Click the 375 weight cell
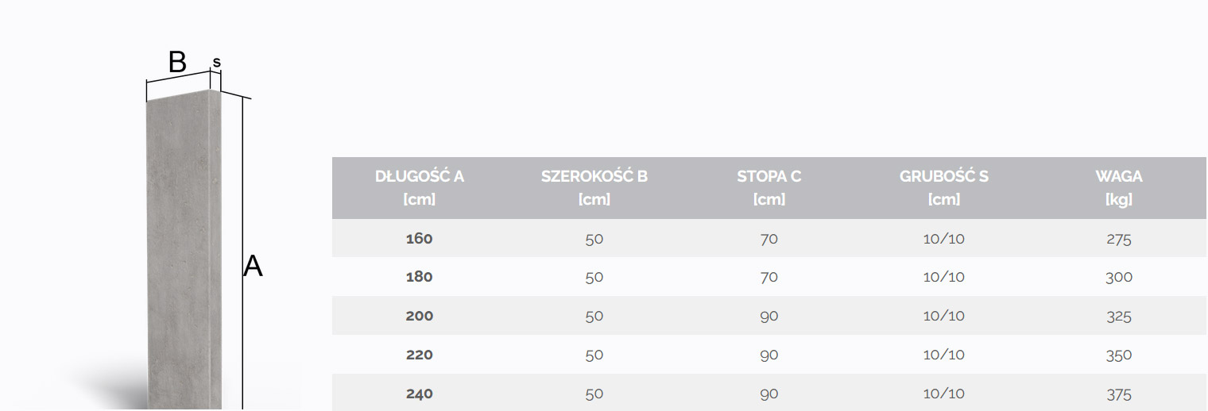 pyautogui.click(x=1119, y=394)
